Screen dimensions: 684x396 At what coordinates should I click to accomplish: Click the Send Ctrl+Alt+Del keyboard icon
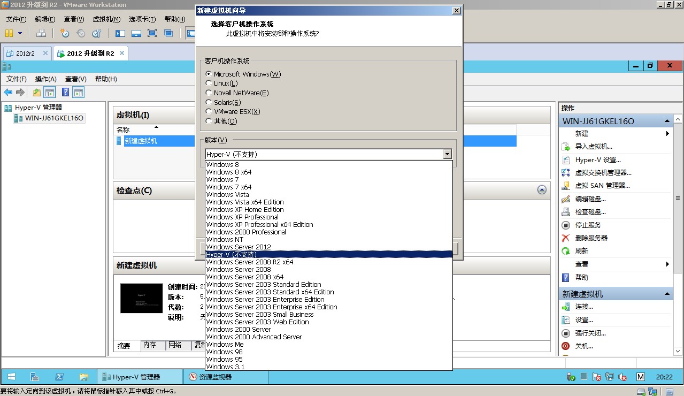pyautogui.click(x=41, y=33)
